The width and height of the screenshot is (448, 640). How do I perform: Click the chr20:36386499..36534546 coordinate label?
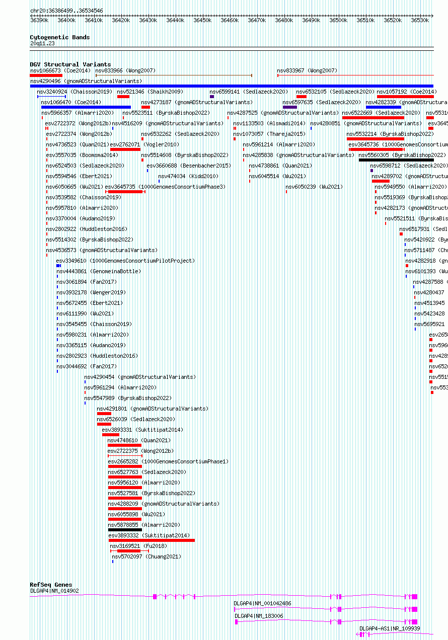pyautogui.click(x=66, y=11)
